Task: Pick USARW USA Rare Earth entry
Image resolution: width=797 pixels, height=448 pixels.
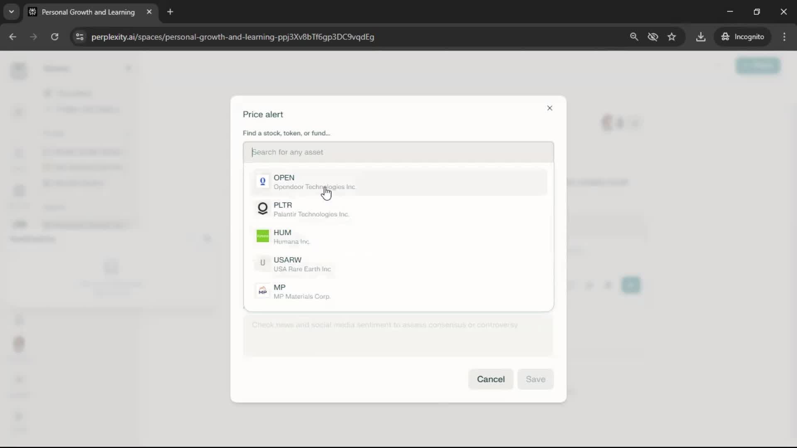Action: tap(302, 264)
